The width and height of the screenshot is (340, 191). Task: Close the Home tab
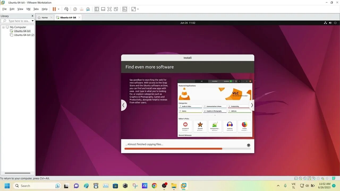click(x=52, y=18)
